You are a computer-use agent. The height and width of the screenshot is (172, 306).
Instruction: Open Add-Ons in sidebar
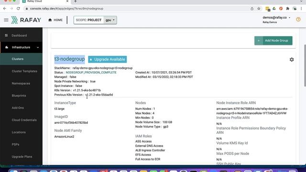click(x=18, y=108)
